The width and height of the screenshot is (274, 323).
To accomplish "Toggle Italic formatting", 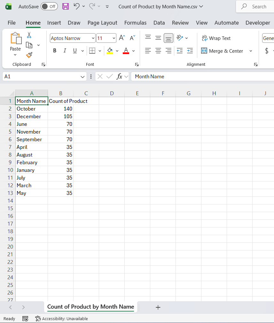I will [x=65, y=51].
